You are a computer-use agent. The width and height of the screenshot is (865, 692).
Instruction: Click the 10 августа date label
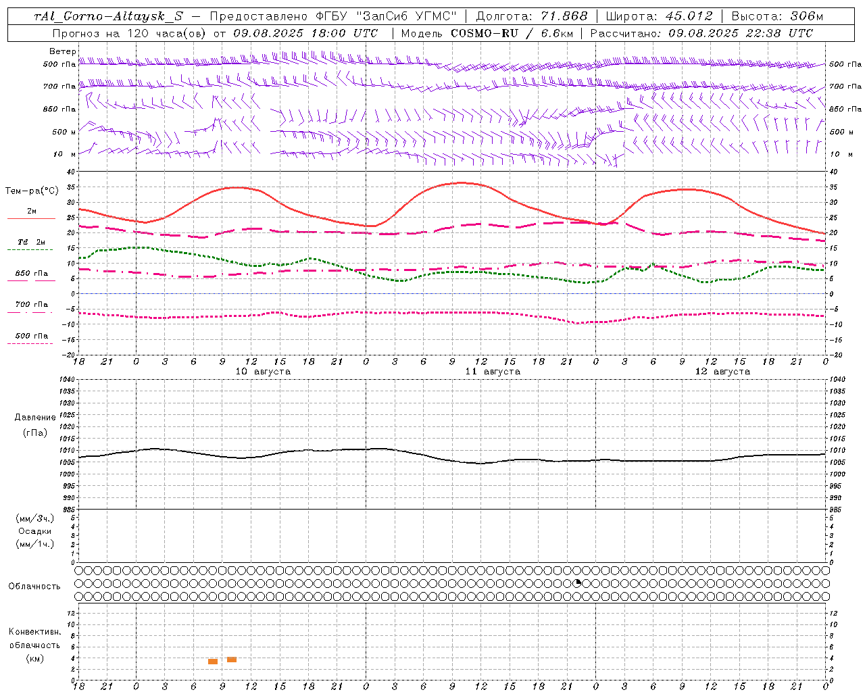[263, 372]
